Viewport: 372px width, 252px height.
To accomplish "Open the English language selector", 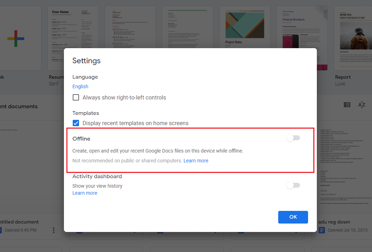I will [x=80, y=86].
